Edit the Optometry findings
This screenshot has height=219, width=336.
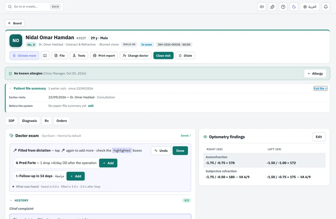tap(319, 137)
